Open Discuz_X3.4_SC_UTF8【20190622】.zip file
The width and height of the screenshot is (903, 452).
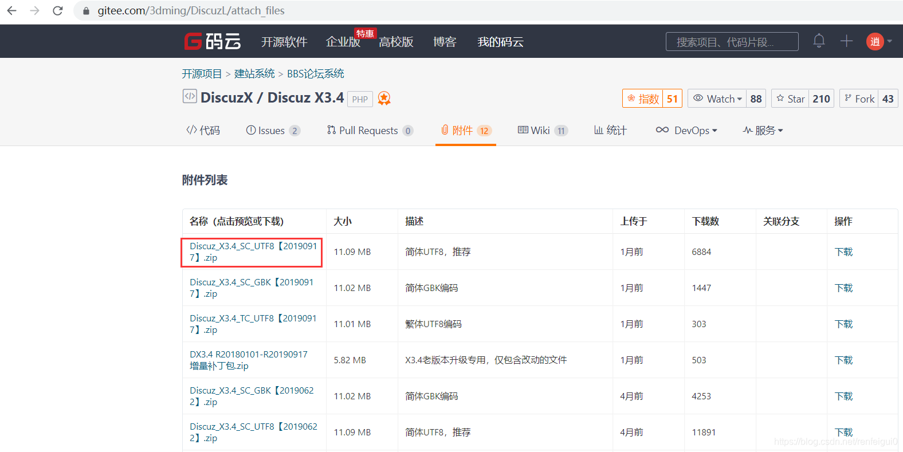[253, 433]
